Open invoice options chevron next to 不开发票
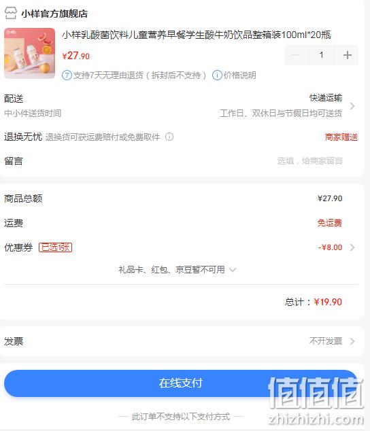 click(x=352, y=341)
